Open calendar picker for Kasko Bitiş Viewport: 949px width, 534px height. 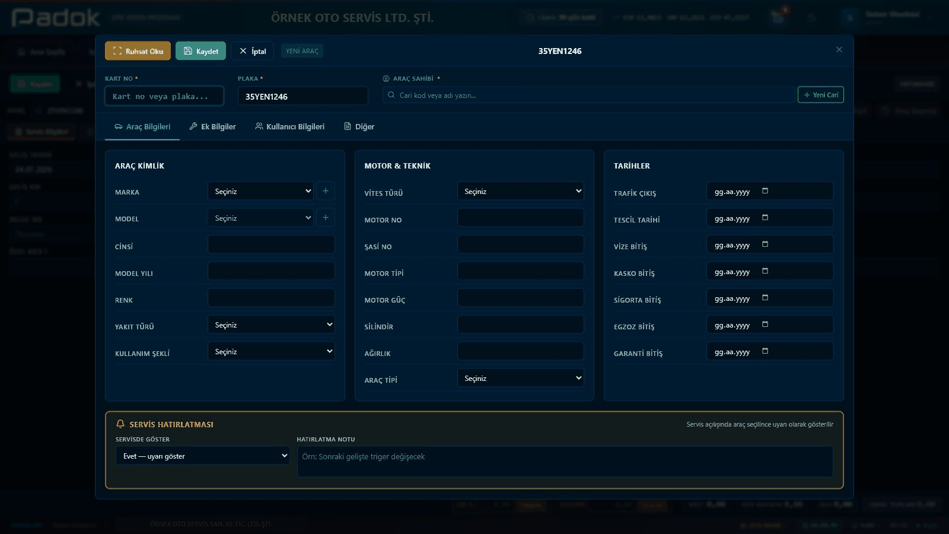[765, 271]
